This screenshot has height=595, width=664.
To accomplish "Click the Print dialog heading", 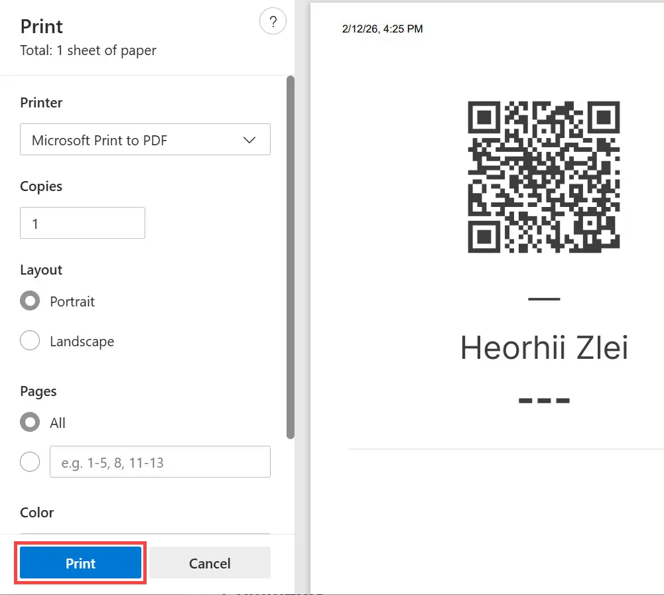I will [x=42, y=27].
